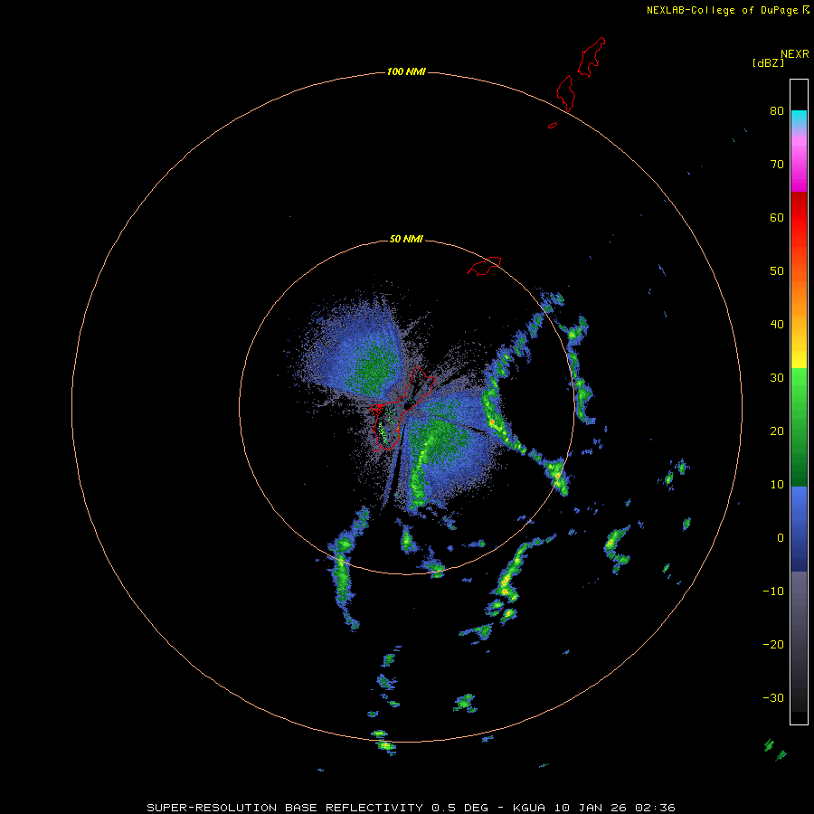Click the -20 value on the dBZ scale
814x814 pixels.
click(x=773, y=644)
